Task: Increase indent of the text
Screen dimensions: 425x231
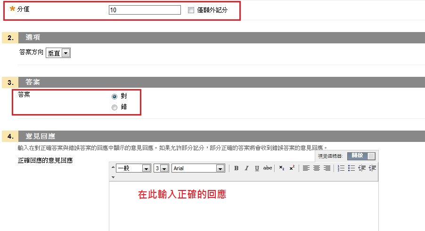Action: point(372,168)
